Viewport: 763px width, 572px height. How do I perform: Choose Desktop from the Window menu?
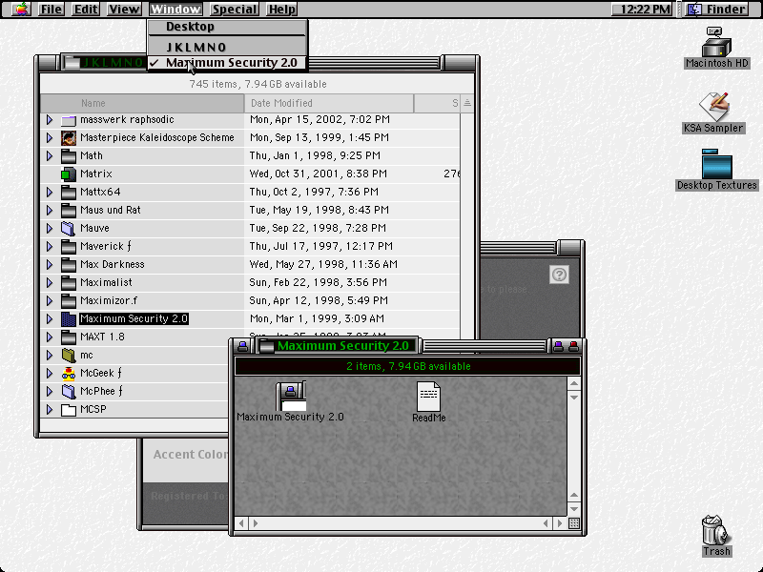227,27
